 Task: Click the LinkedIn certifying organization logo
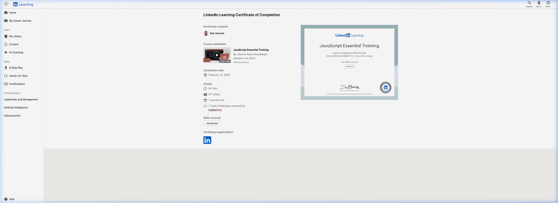pos(207,140)
